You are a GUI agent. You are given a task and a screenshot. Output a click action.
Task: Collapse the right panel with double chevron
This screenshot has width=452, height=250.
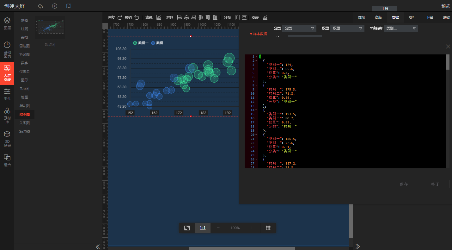coord(358,247)
